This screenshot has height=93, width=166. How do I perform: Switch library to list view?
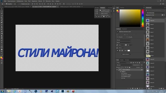coord(164,15)
